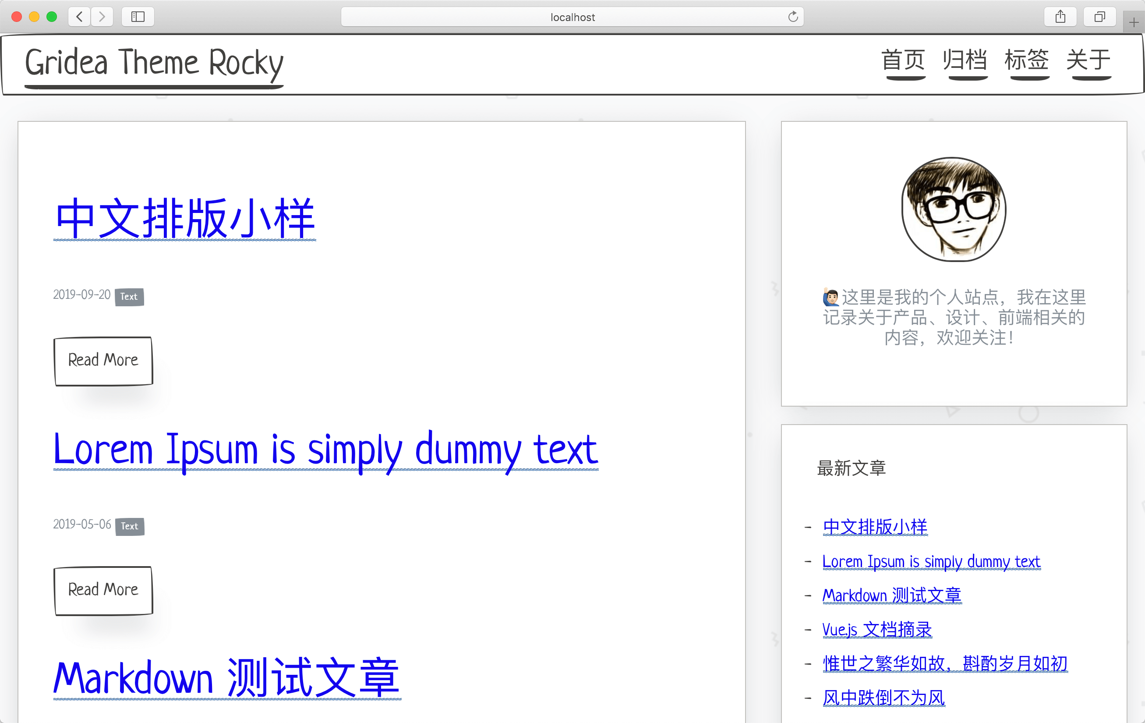Click Read More under Lorem Ipsum post
Screen dimensions: 1145x723
[x=103, y=590]
